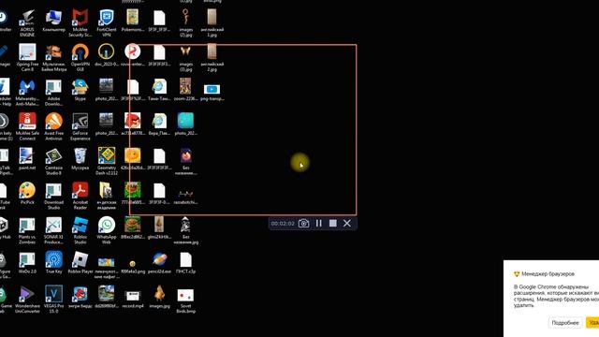Open the AORUS ENGINE shortcut
The height and width of the screenshot is (337, 599).
click(x=27, y=22)
